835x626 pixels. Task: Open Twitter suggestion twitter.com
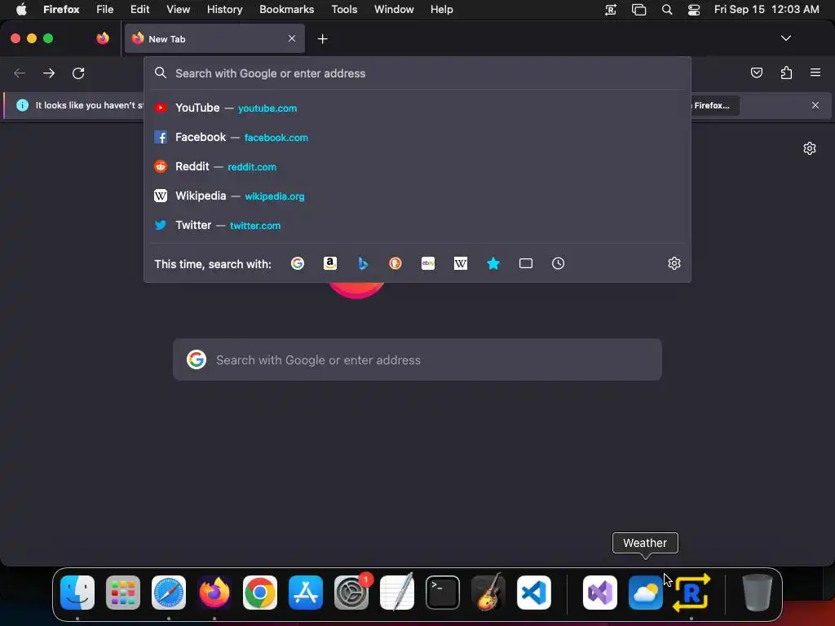point(417,225)
